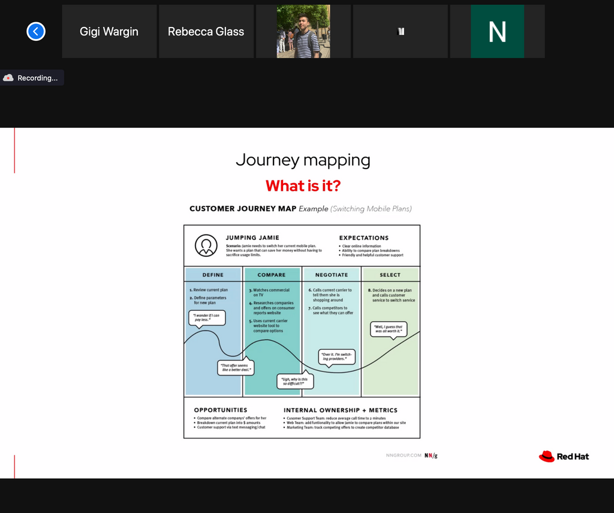The image size is (614, 513).
Task: Click the avatar silhouette icon beside Jumping Jamie
Action: pyautogui.click(x=207, y=244)
